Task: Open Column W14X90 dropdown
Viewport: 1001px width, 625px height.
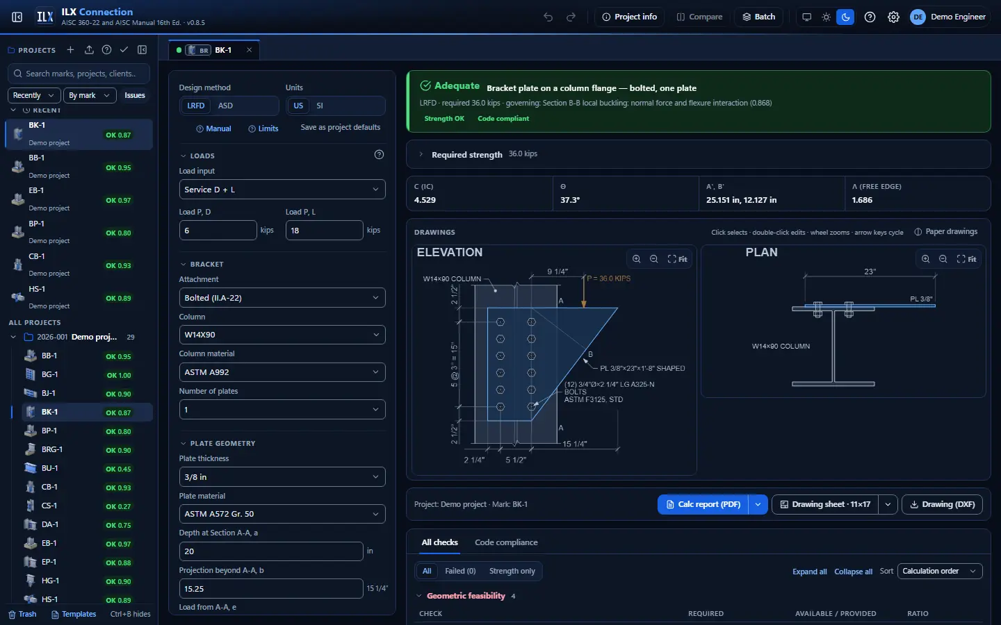Action: pos(282,335)
